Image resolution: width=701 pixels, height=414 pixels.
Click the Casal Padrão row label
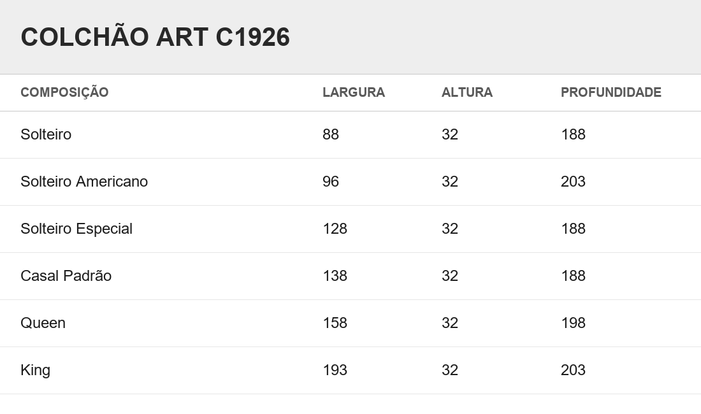66,276
